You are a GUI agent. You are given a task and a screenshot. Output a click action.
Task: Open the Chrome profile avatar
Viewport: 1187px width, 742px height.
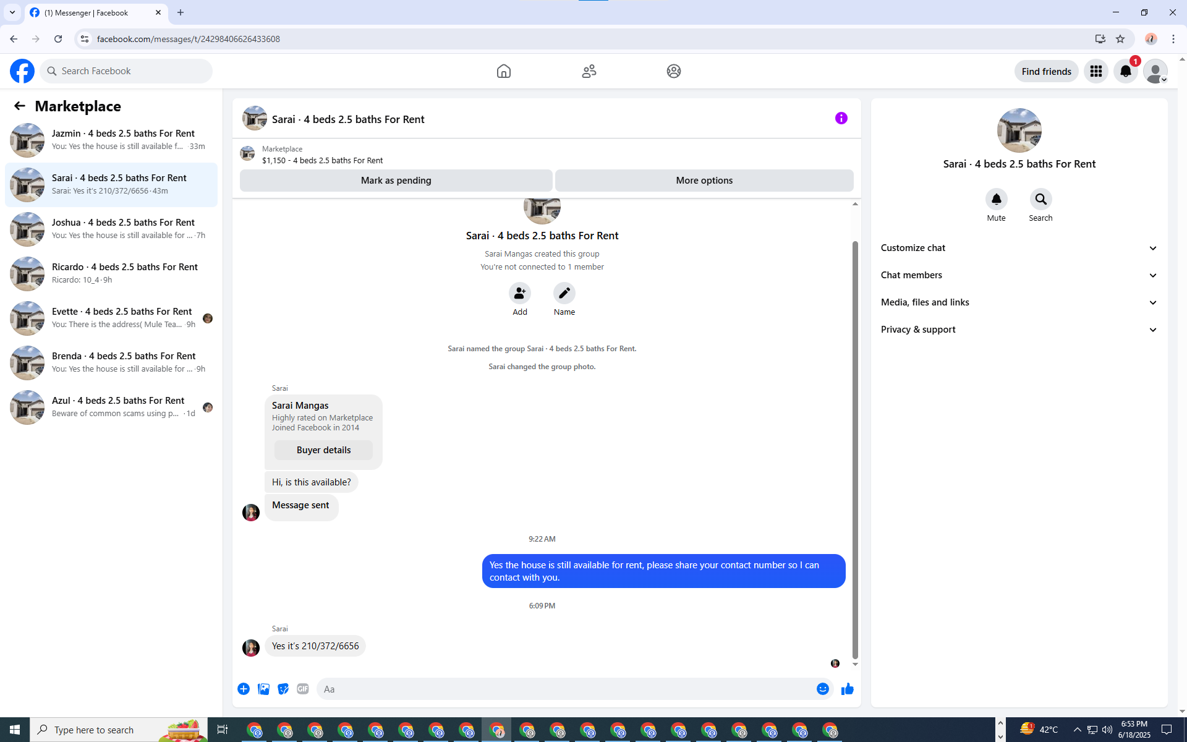(1151, 39)
